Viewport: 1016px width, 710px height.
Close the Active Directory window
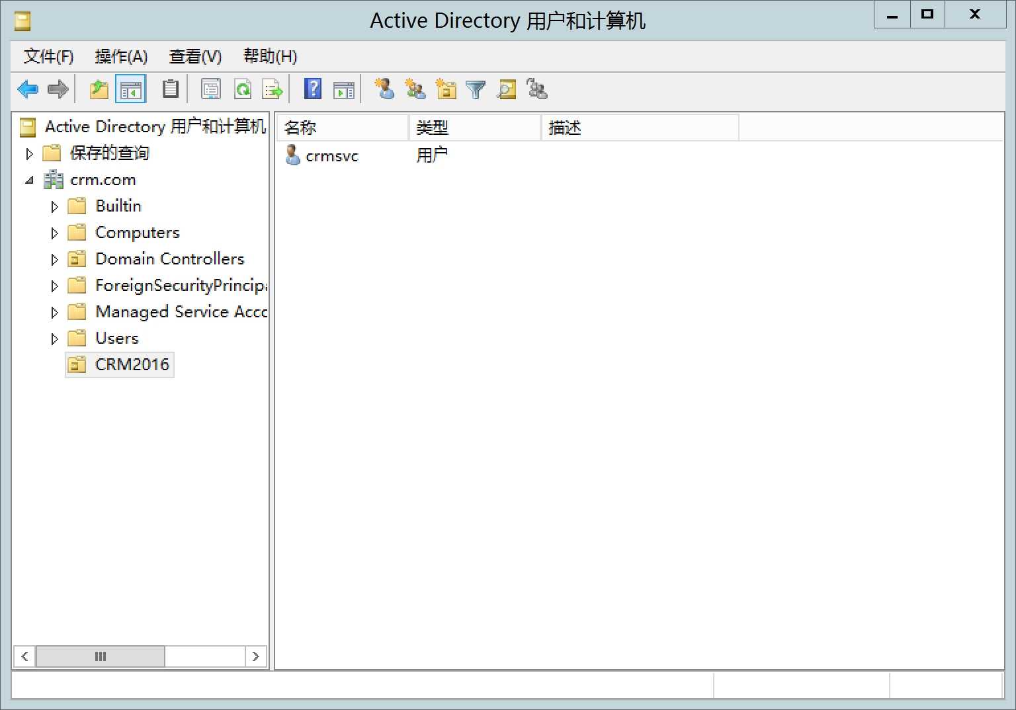click(975, 15)
